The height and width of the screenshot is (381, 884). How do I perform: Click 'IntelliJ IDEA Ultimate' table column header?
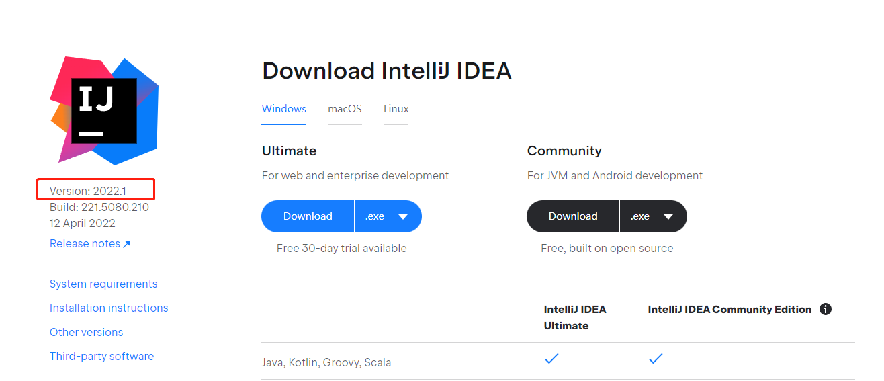(575, 317)
